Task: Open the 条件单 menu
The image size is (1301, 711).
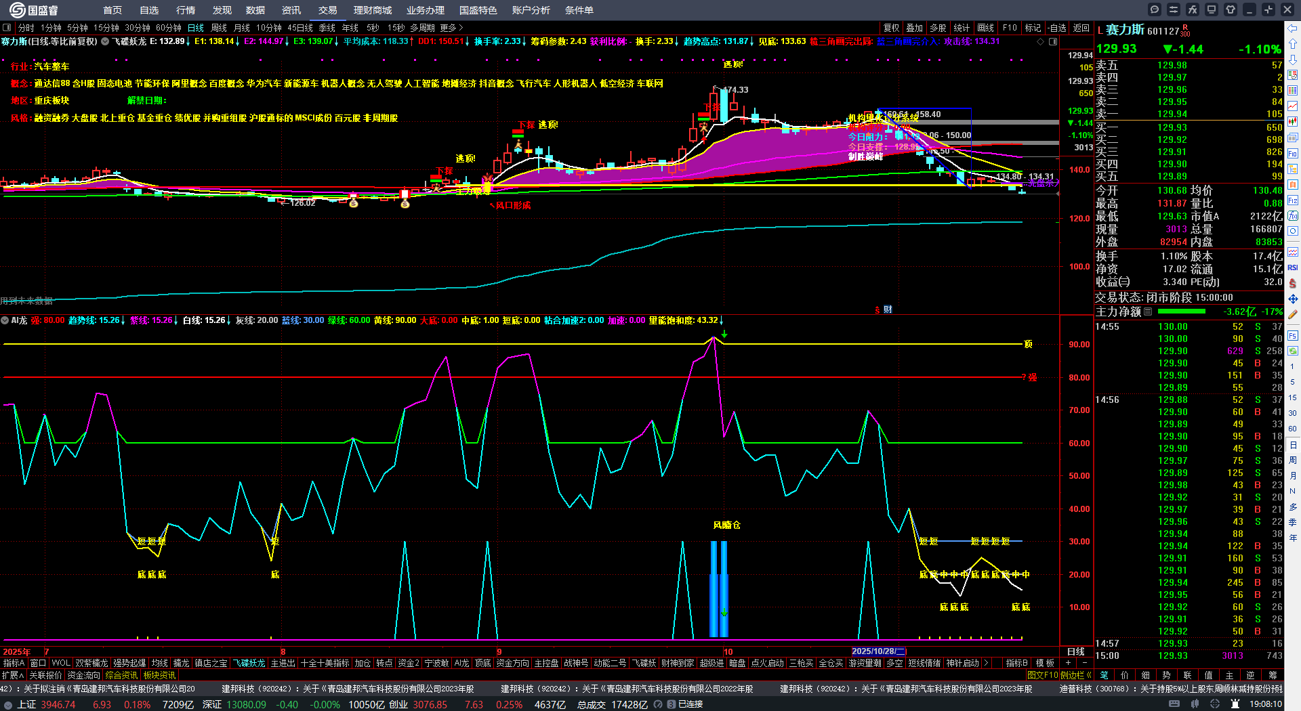Action: (x=579, y=10)
